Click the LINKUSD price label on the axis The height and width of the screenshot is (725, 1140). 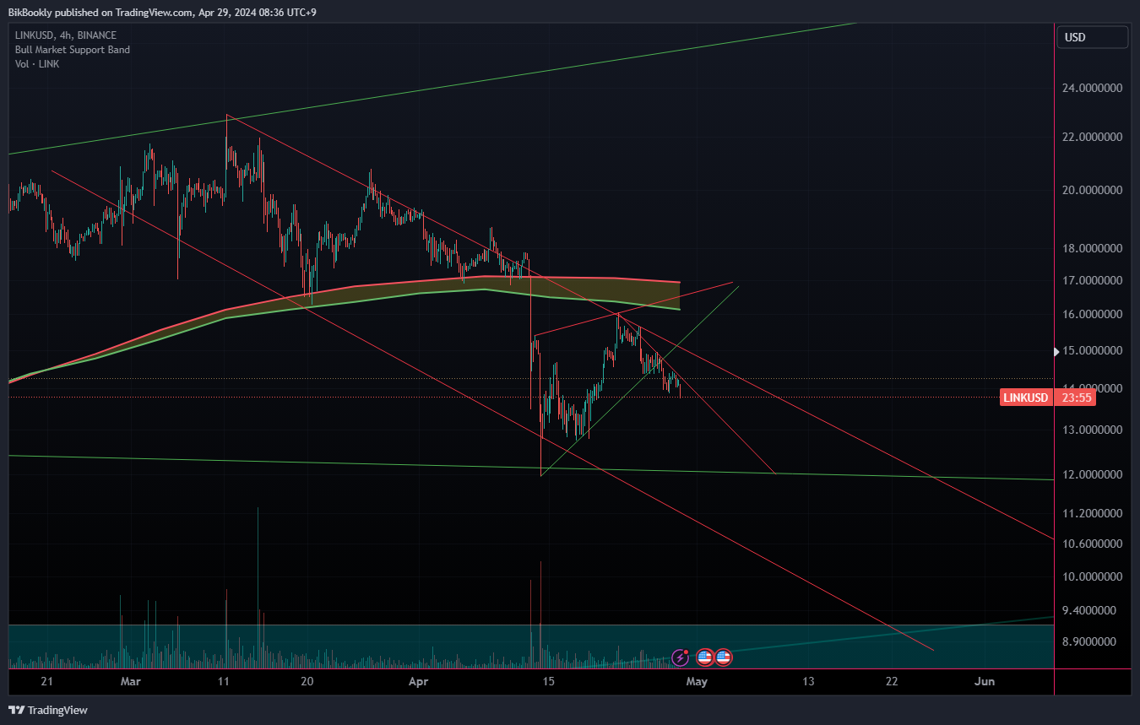pos(1027,398)
